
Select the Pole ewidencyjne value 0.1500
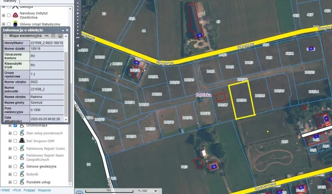coord(36,110)
